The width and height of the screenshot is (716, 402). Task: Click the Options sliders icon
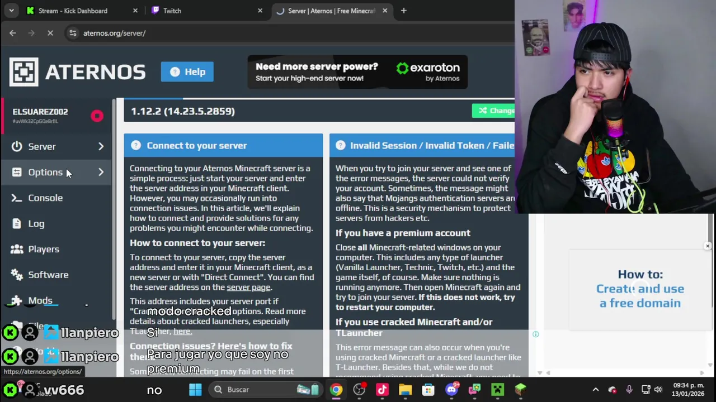(17, 172)
